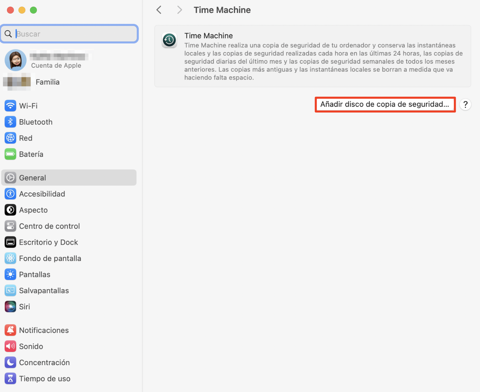This screenshot has width=480, height=392.
Task: Focus the Buscar search field
Action: [x=69, y=34]
